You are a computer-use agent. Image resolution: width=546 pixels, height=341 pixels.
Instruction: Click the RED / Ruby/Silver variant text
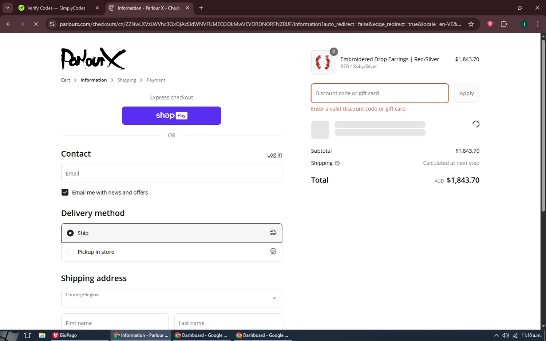click(359, 67)
